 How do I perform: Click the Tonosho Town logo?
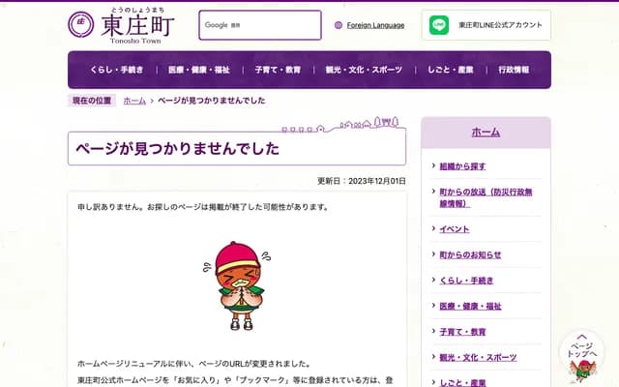(123, 25)
